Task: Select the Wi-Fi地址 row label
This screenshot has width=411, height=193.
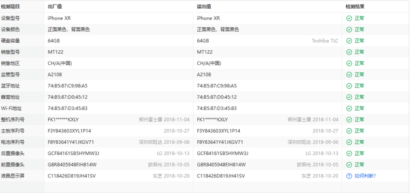Action: click(11, 108)
